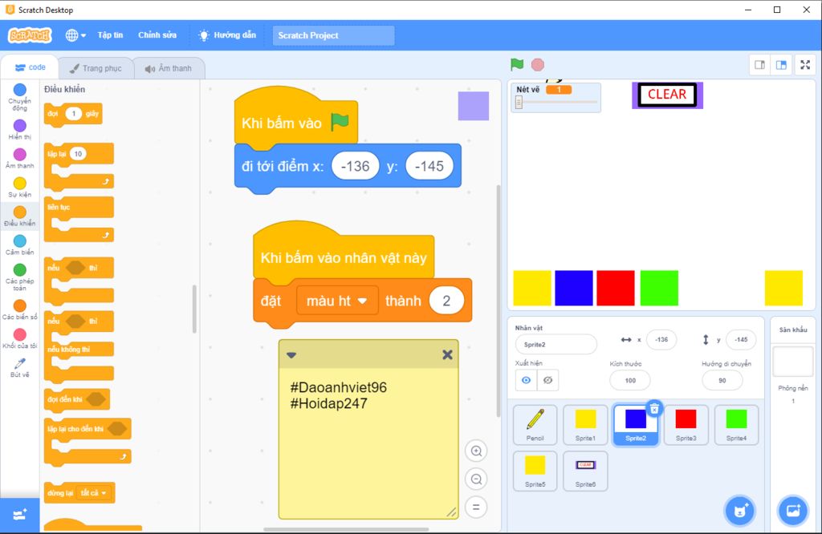Select the Khối của tôi category
This screenshot has width=822, height=534.
[20, 338]
